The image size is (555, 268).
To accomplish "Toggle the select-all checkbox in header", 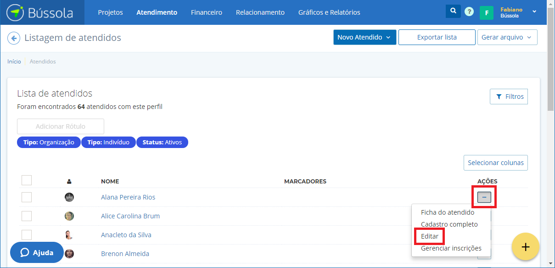I will click(x=27, y=180).
